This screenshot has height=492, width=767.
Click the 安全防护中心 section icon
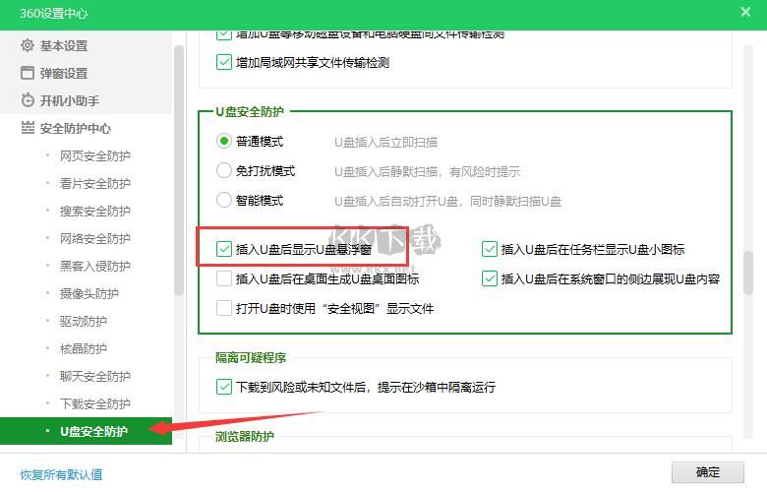(x=28, y=128)
